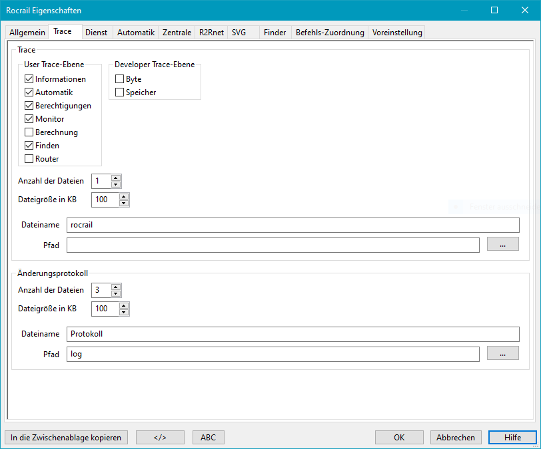Image resolution: width=541 pixels, height=449 pixels.
Task: Close the Rocrail Eigenschaften dialog window
Action: [x=524, y=10]
